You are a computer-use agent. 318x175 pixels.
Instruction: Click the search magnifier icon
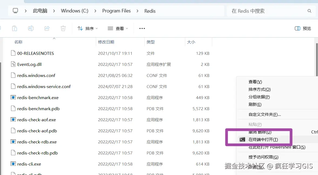click(x=309, y=11)
